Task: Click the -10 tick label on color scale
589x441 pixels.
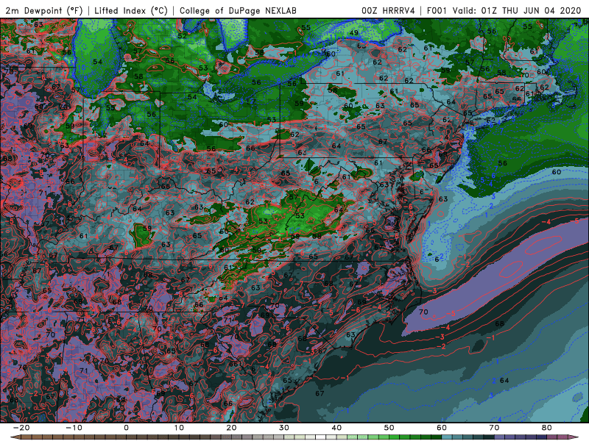Action: pos(74,428)
